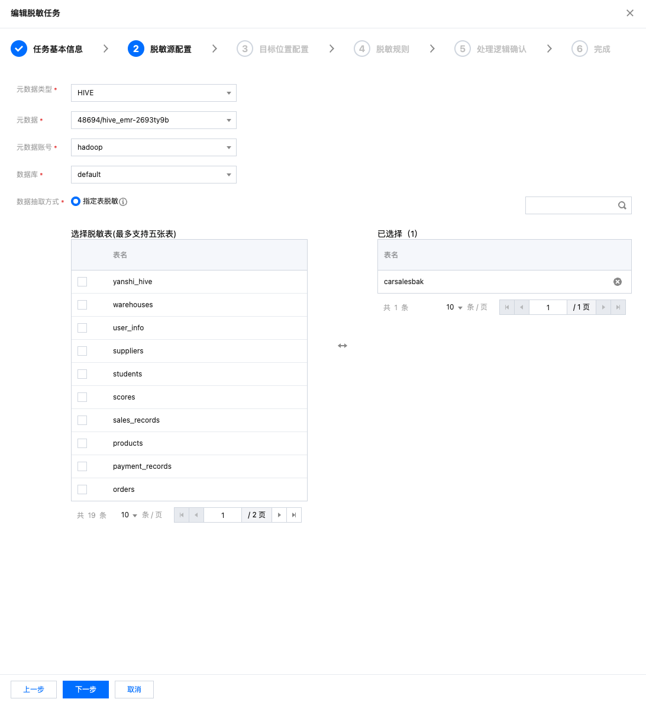
Task: Open the 元数据账号 hadoop dropdown
Action: click(153, 147)
